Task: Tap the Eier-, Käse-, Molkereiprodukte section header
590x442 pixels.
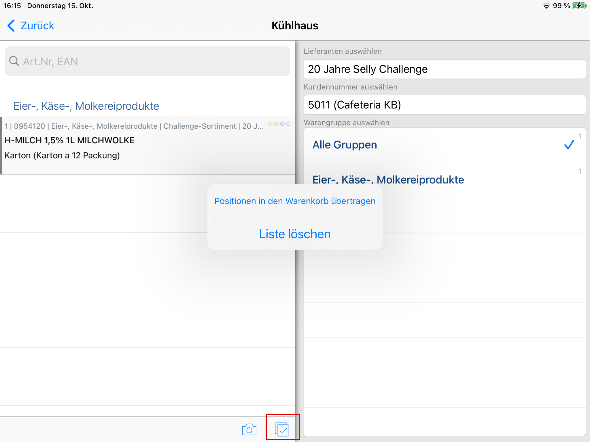Action: (x=86, y=106)
